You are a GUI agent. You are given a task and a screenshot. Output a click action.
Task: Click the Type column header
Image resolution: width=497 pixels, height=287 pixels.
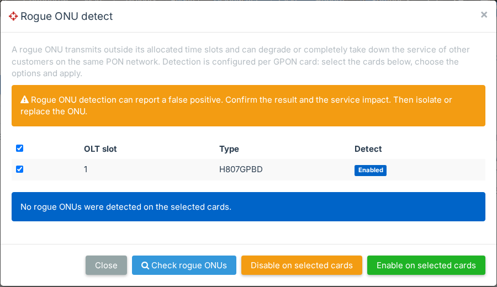pyautogui.click(x=229, y=149)
